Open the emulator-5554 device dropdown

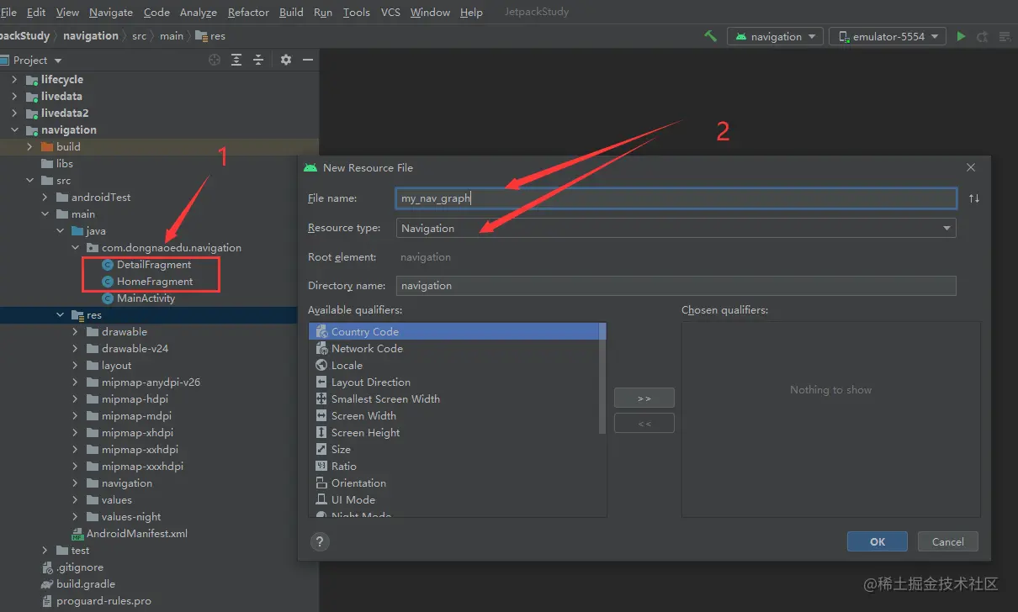point(887,36)
